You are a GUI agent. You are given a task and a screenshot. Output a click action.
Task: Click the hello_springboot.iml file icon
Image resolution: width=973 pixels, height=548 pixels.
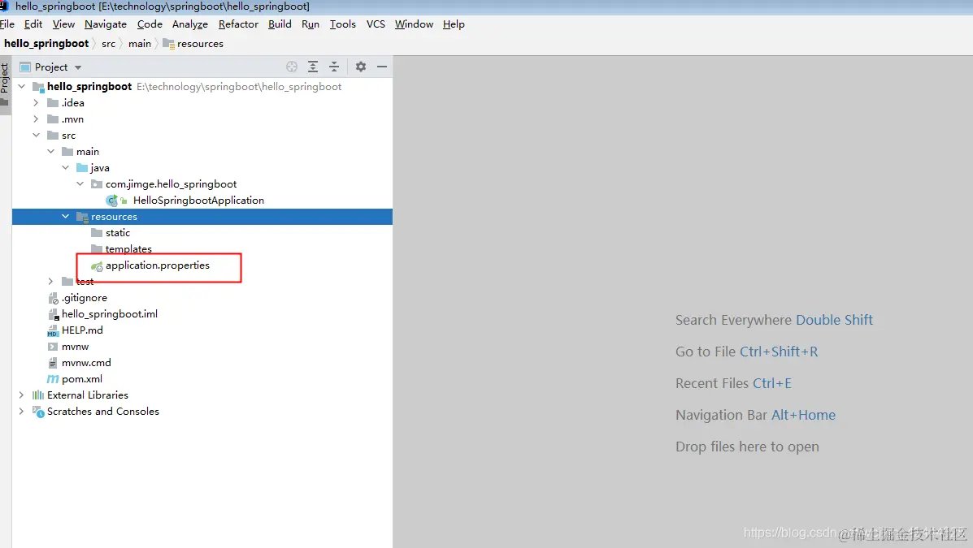point(53,314)
